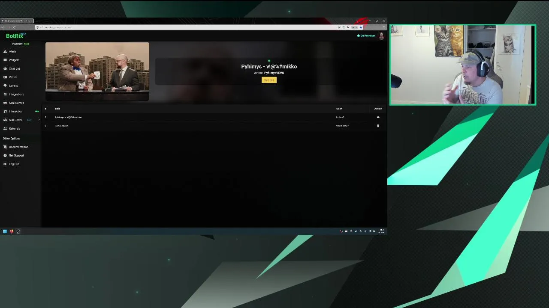
Task: Click the taskbar clock
Action: (x=381, y=231)
